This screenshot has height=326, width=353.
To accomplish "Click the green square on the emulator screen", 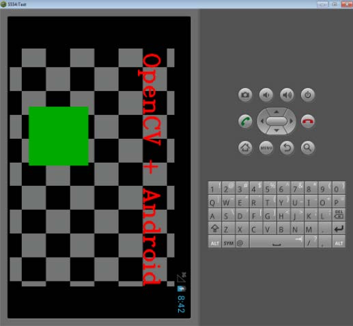I will (x=59, y=136).
